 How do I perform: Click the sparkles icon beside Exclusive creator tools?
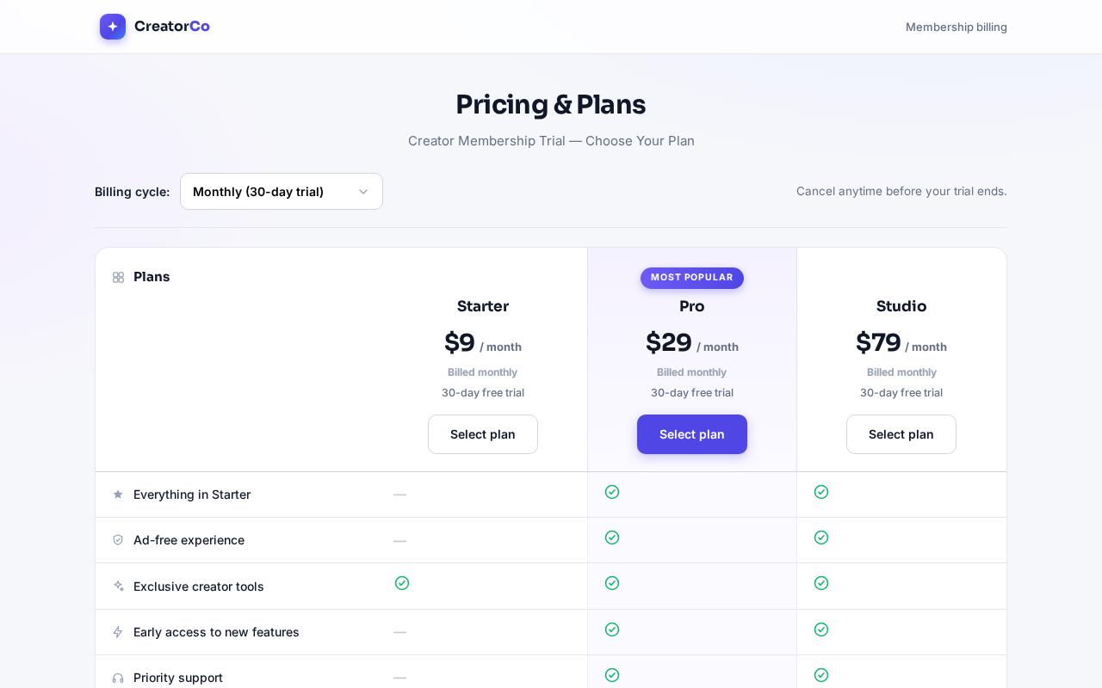click(118, 587)
